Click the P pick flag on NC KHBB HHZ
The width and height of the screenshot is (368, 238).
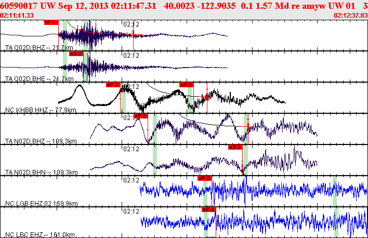[x=113, y=84]
